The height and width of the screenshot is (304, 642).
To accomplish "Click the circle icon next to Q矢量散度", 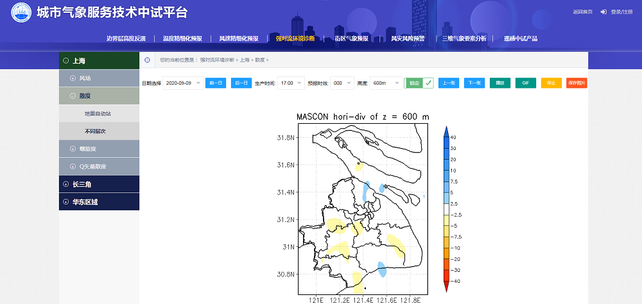I will pos(73,166).
